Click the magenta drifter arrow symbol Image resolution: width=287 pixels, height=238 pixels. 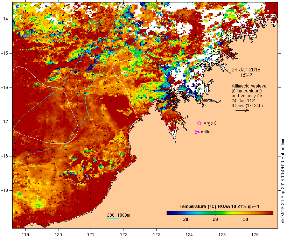tap(197, 132)
